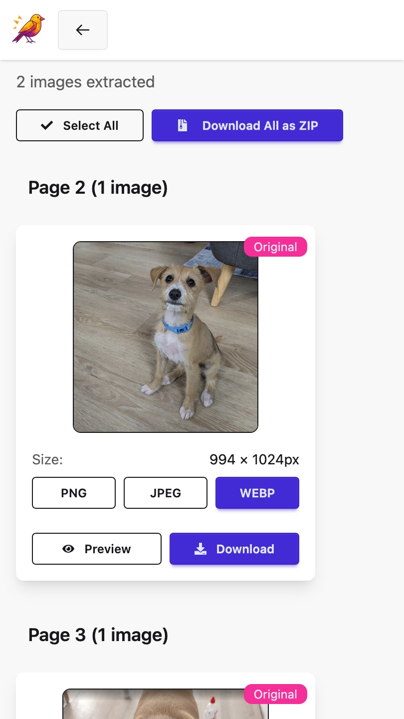Click Download All as ZIP button
This screenshot has height=719, width=404.
(247, 125)
